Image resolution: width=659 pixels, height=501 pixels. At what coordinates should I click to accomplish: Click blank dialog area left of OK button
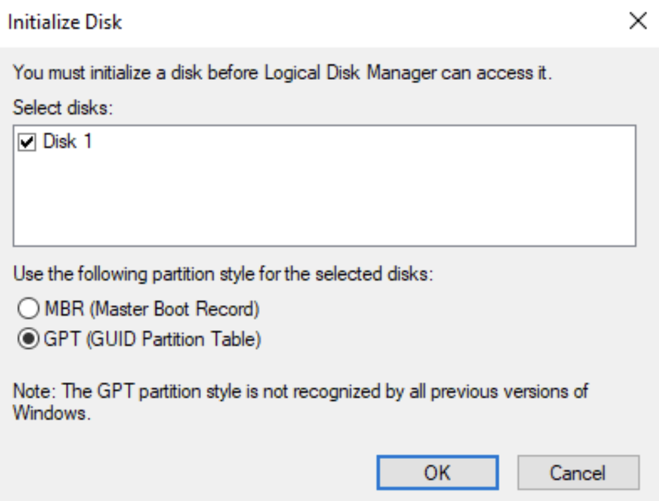coord(198,472)
